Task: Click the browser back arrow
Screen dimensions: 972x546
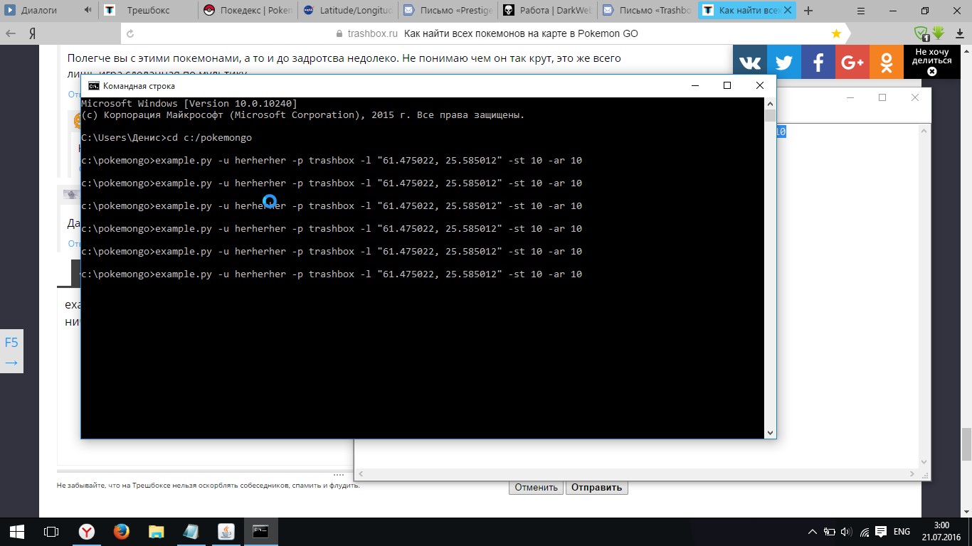Action: click(x=11, y=33)
